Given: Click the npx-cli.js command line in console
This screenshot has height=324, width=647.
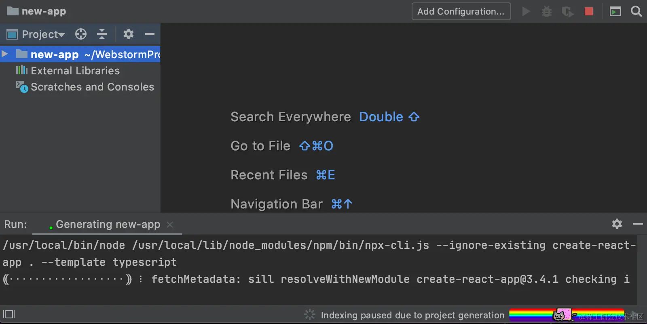Looking at the screenshot, I should coord(319,253).
